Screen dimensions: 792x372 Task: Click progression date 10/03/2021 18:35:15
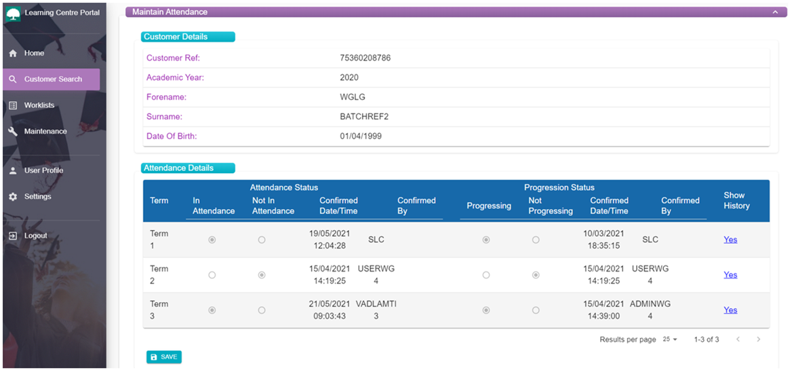[x=603, y=240]
